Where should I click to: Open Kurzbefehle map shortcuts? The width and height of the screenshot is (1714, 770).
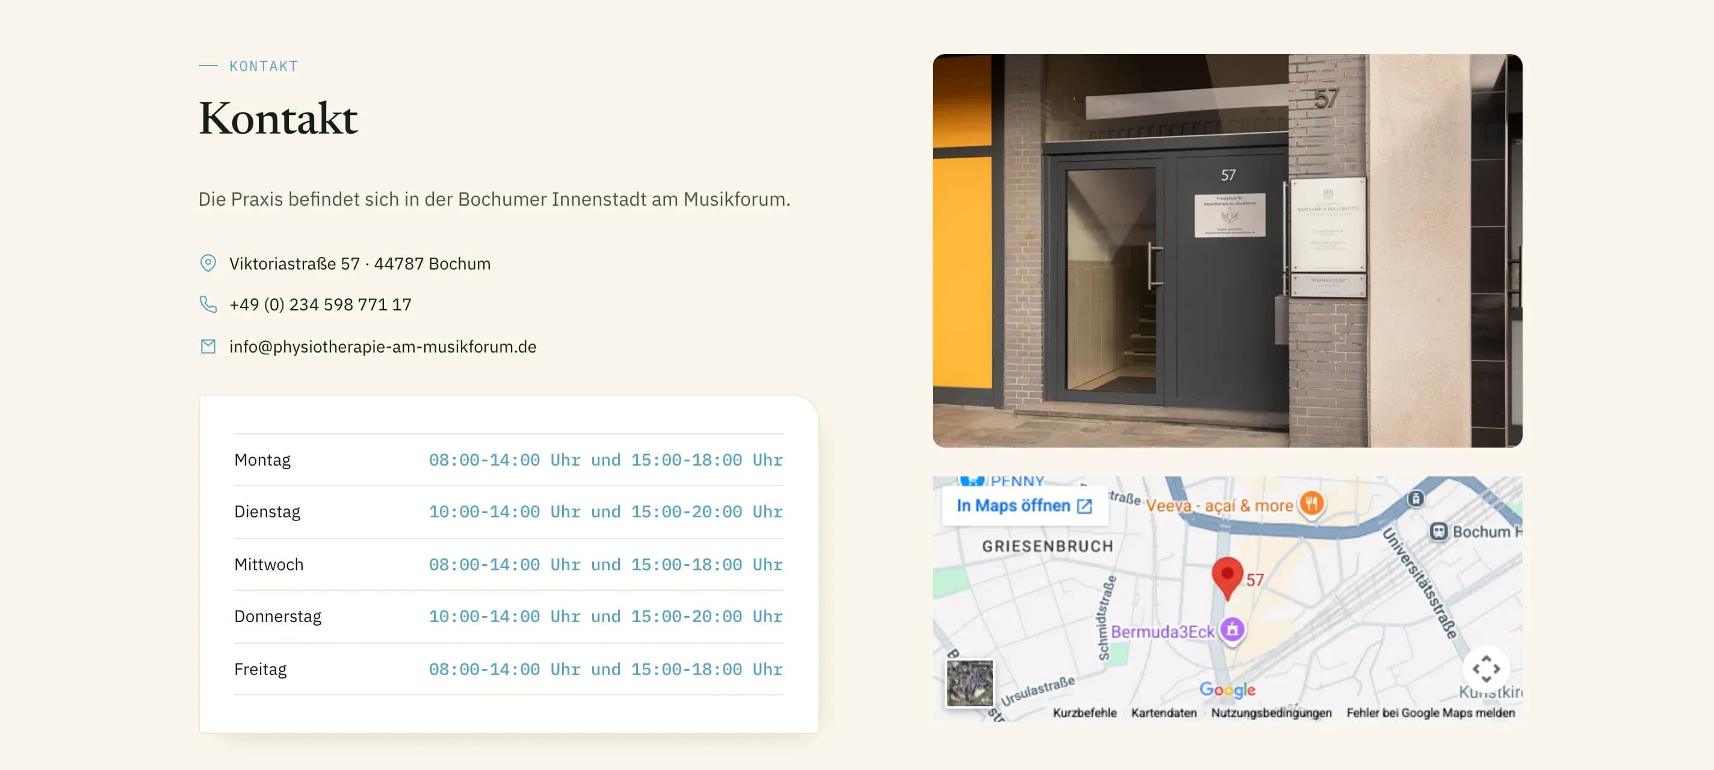(x=1084, y=713)
